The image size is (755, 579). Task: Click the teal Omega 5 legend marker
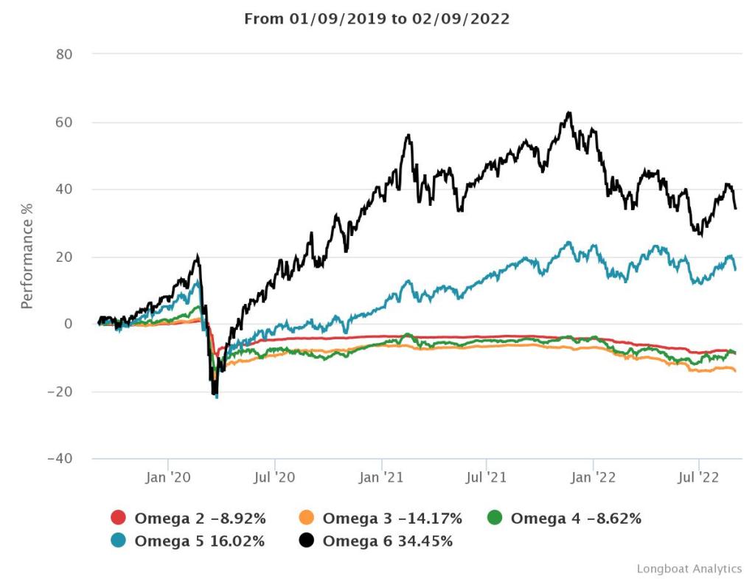[x=119, y=541]
